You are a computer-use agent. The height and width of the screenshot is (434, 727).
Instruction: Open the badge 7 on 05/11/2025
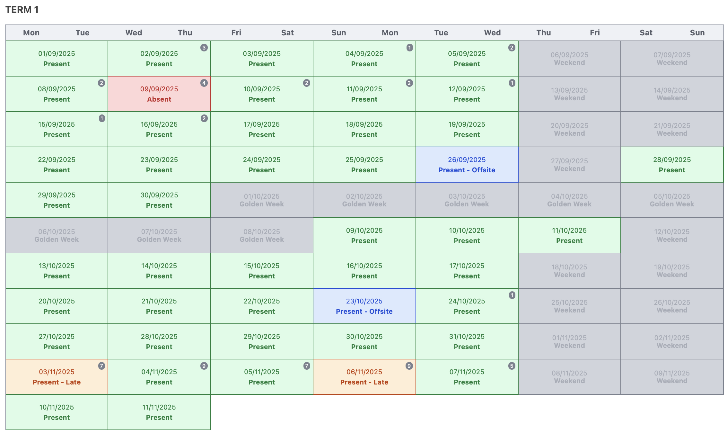(x=307, y=366)
